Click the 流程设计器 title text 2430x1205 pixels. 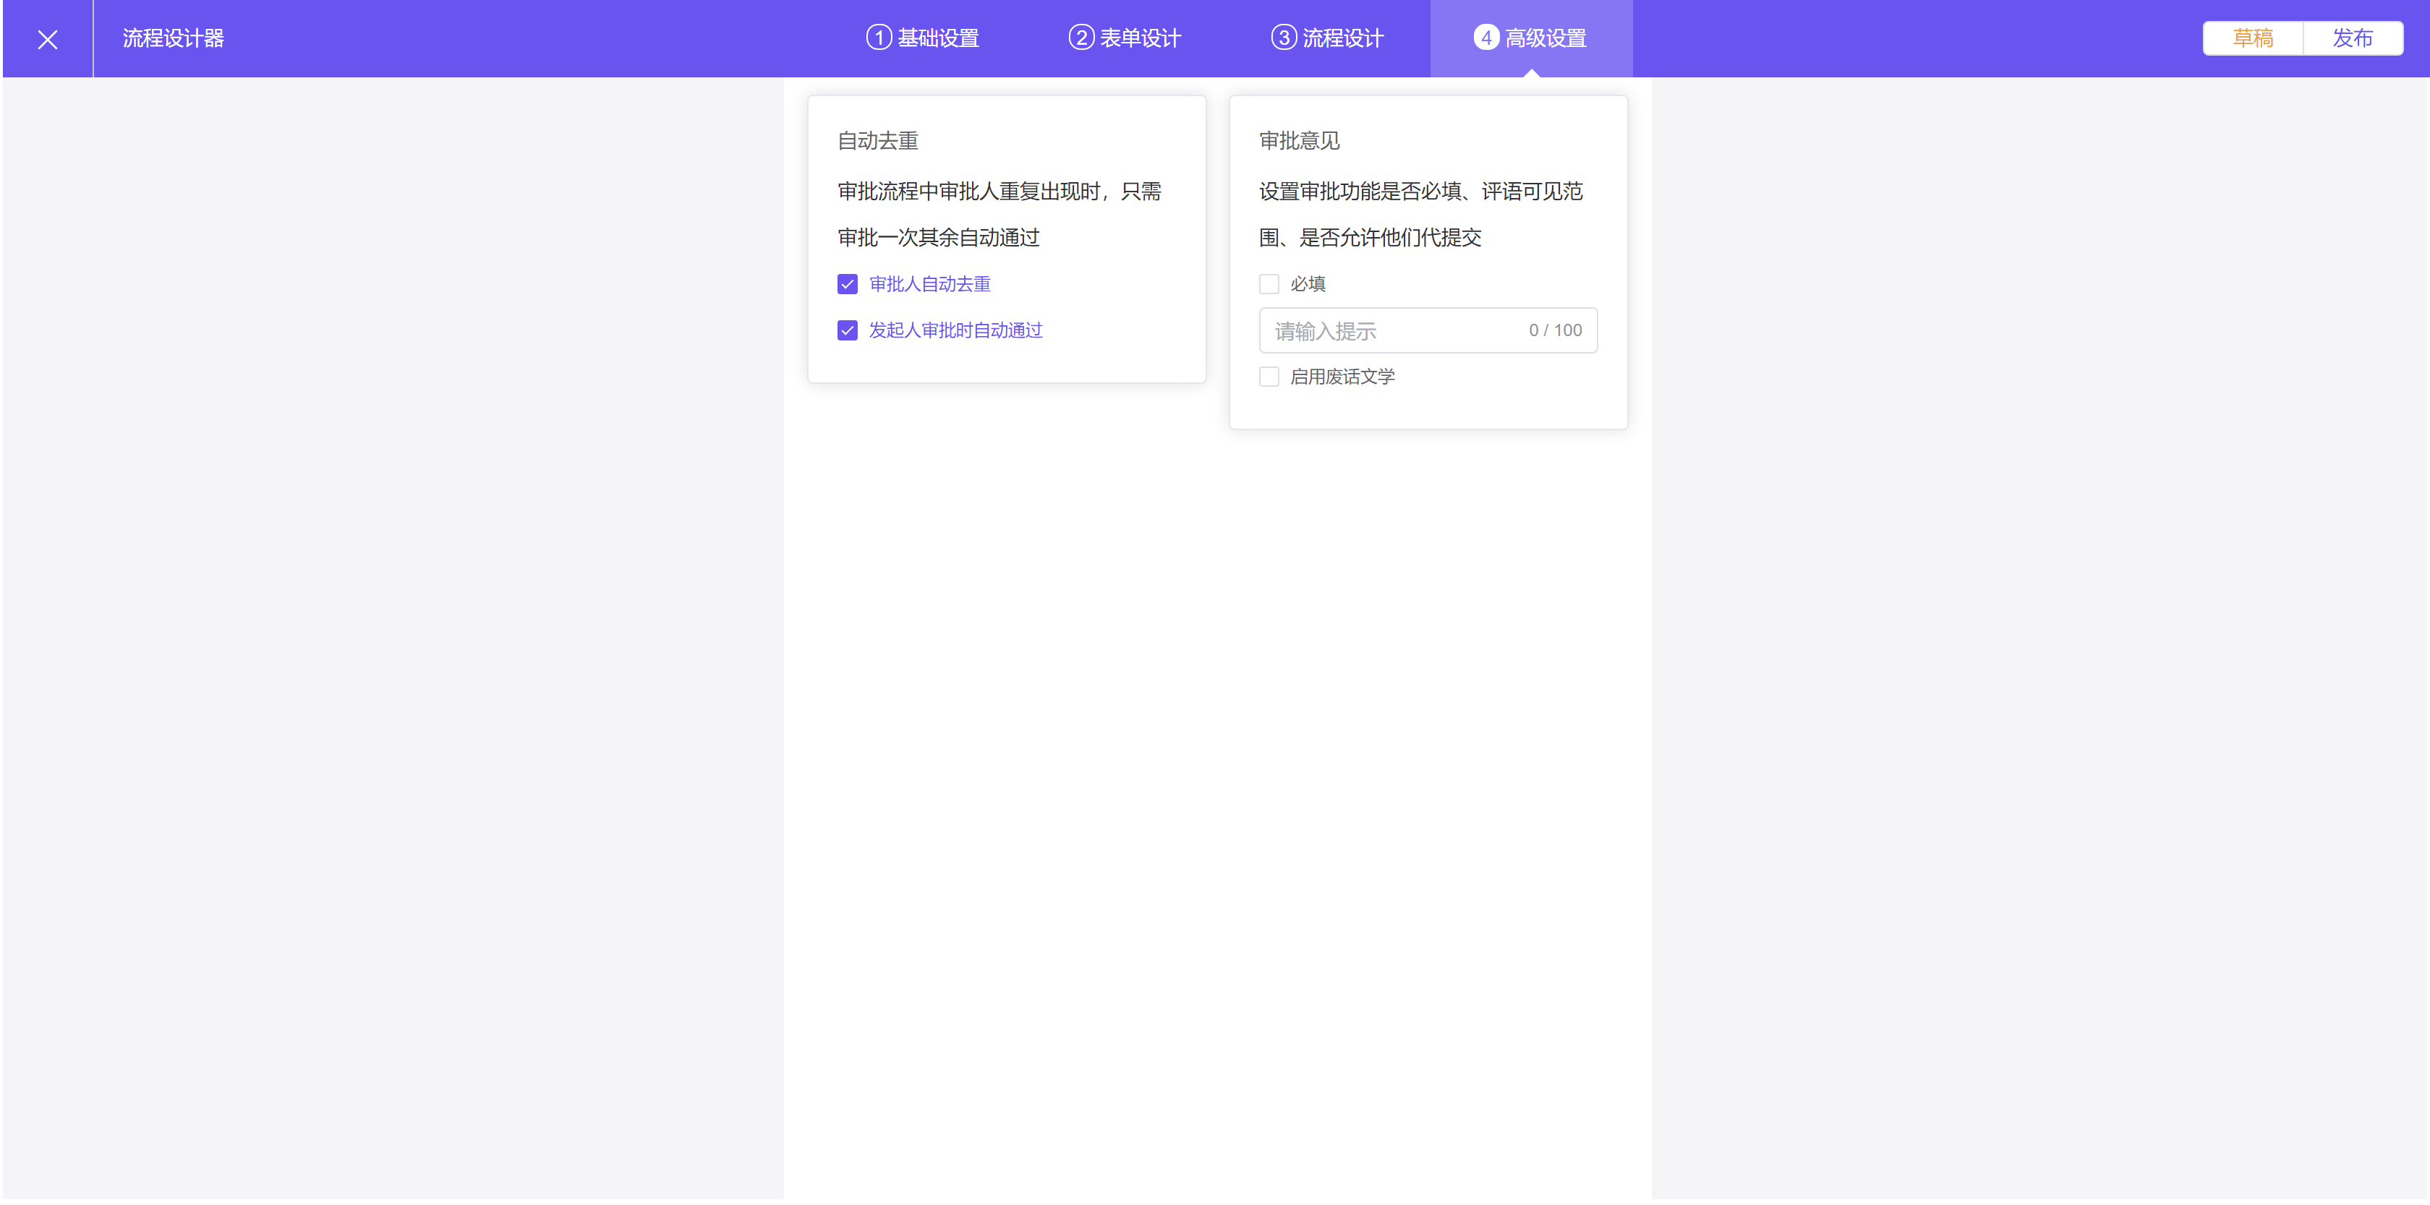(x=174, y=38)
